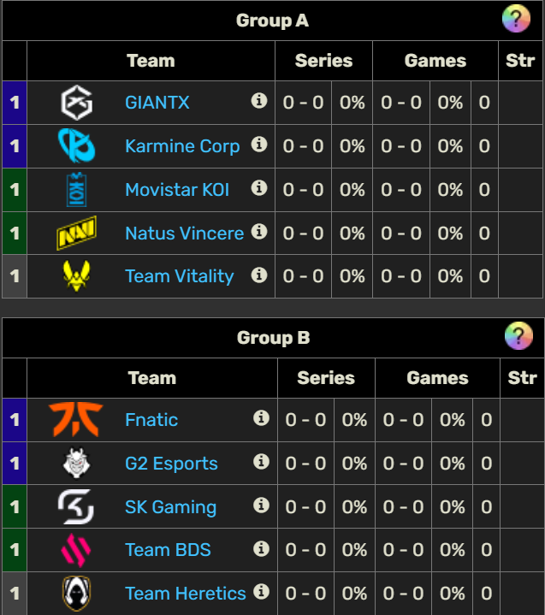The height and width of the screenshot is (615, 545).
Task: Click the Series column header in Group A
Action: 323,61
